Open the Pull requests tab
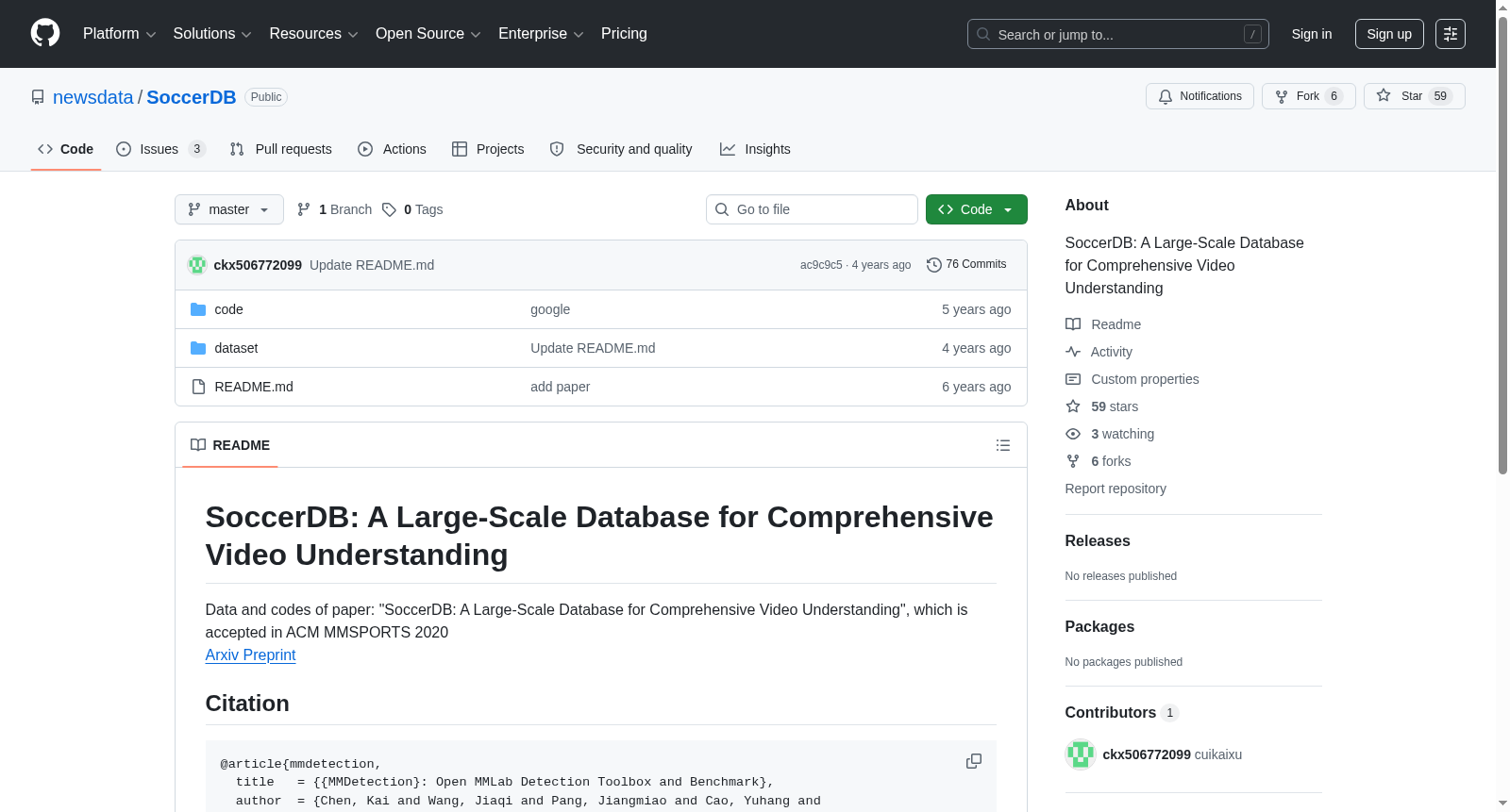Viewport: 1510px width, 812px height. pyautogui.click(x=281, y=149)
